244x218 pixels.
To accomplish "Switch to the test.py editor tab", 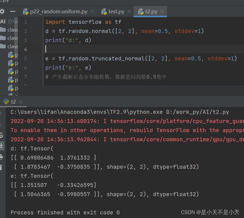I will (116, 12).
